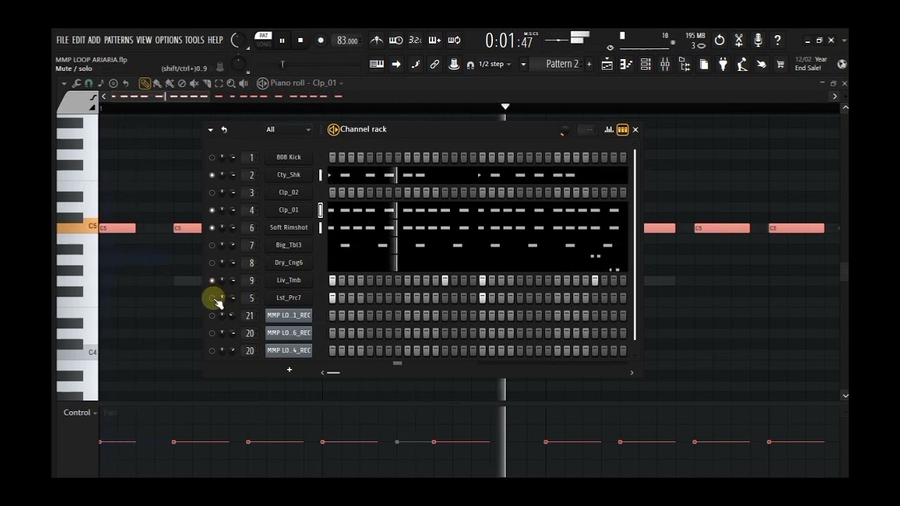900x506 pixels.
Task: Toggle mute LED for Liv_Tmb channel
Action: pyautogui.click(x=212, y=280)
